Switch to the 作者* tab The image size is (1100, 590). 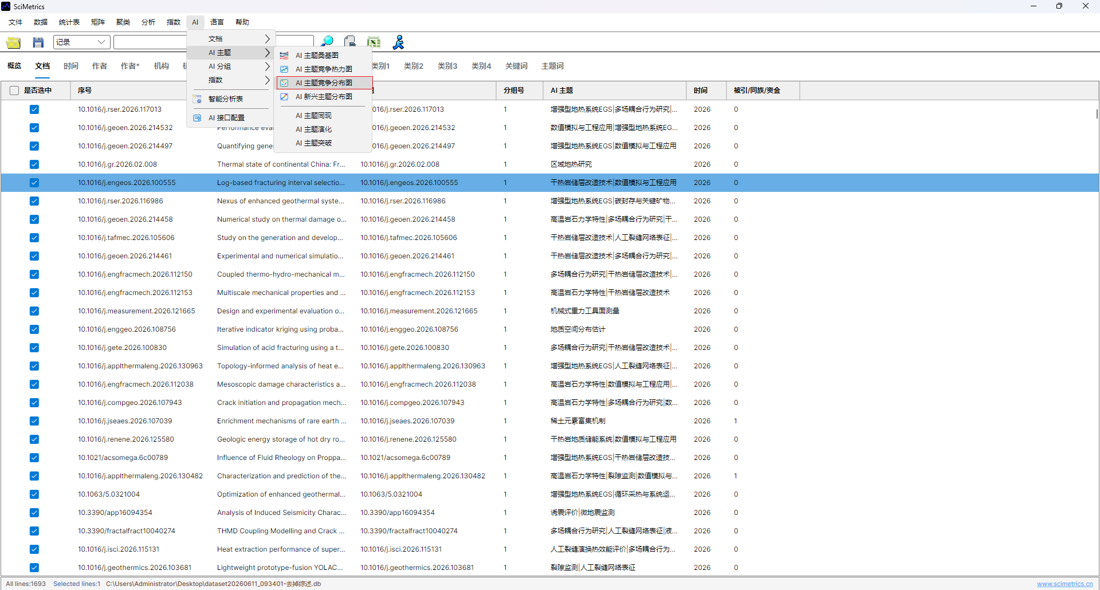point(130,66)
